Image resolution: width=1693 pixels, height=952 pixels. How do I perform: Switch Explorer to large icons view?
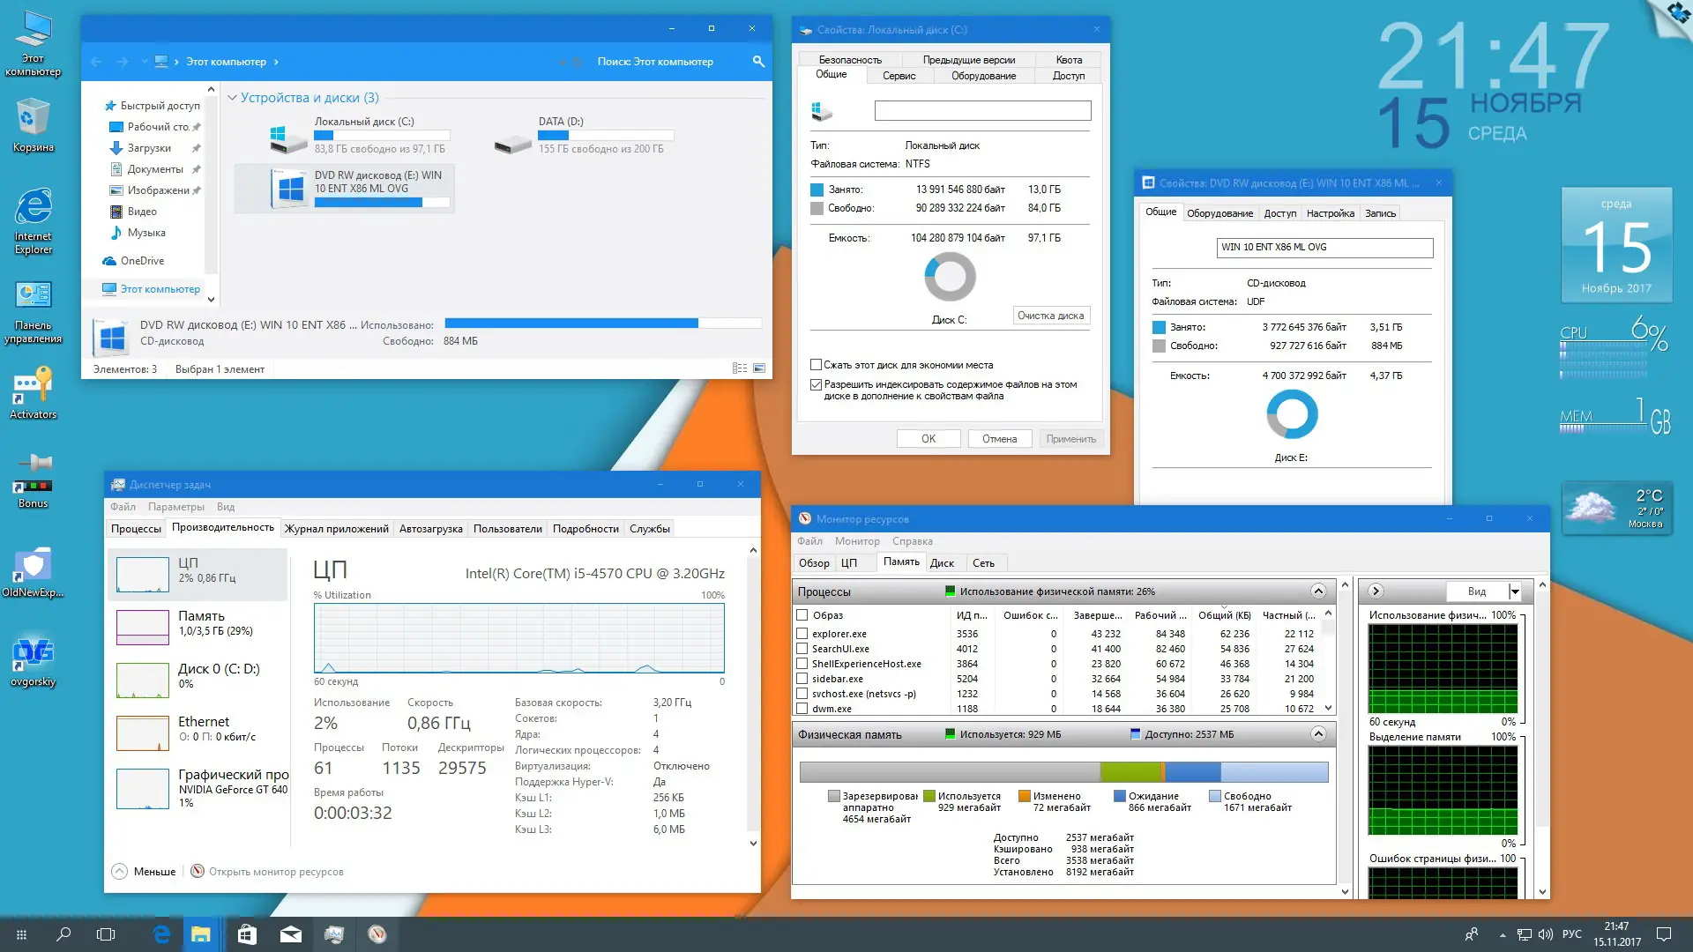pos(759,368)
